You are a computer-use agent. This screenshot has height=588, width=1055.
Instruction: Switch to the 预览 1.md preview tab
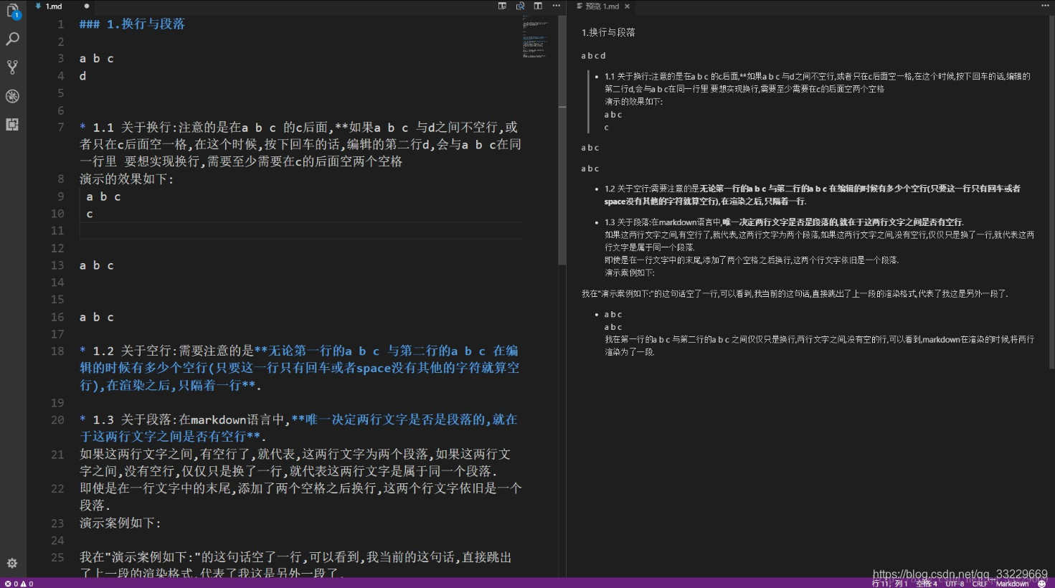[601, 6]
